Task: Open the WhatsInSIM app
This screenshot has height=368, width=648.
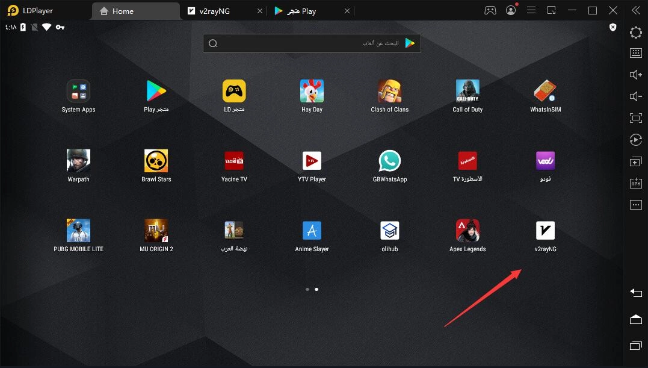Action: coord(546,91)
